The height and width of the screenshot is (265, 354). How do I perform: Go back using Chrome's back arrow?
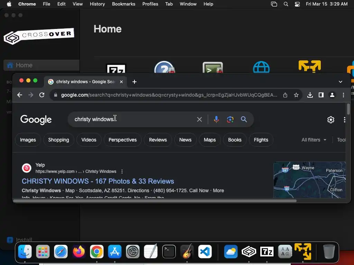20,95
